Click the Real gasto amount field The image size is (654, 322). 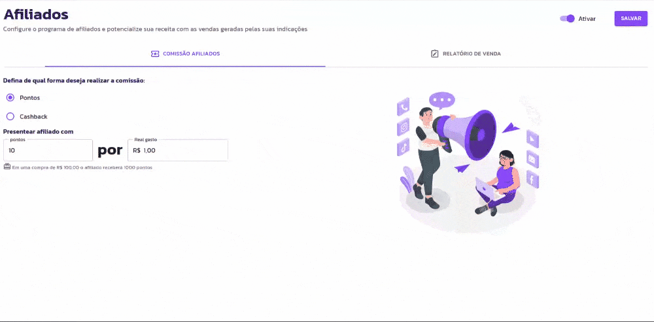pyautogui.click(x=178, y=150)
